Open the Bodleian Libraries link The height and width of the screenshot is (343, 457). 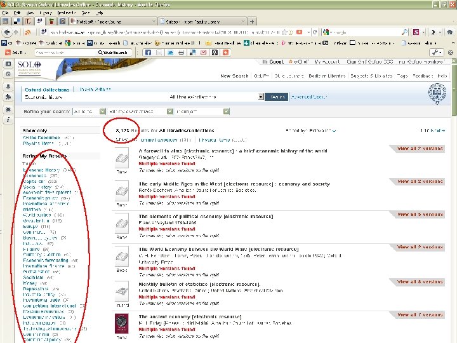327,76
